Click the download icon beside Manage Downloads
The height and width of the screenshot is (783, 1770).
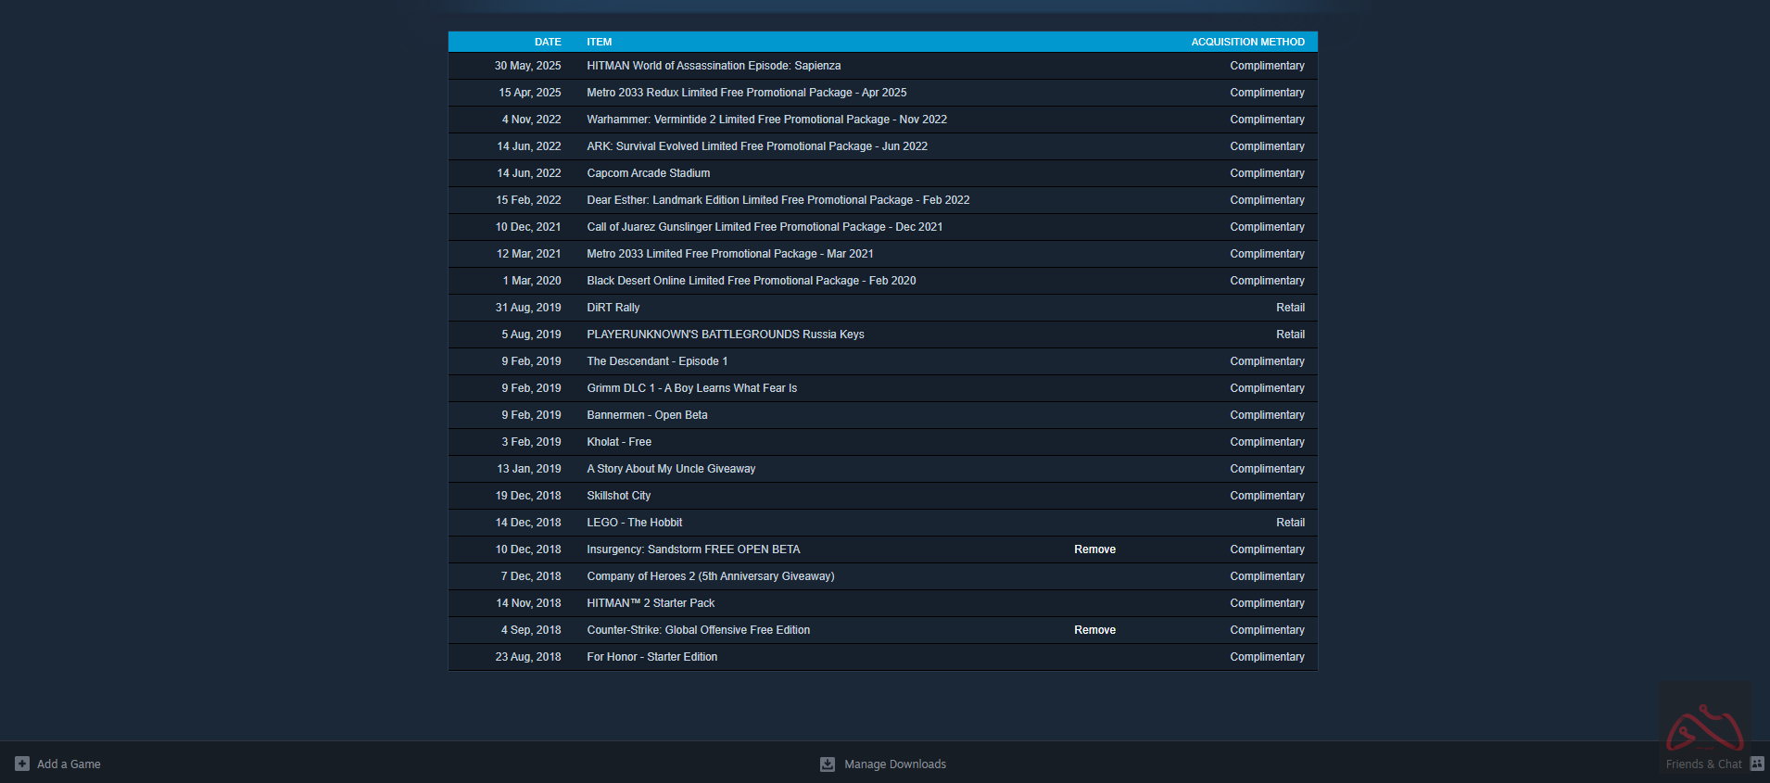click(x=828, y=764)
